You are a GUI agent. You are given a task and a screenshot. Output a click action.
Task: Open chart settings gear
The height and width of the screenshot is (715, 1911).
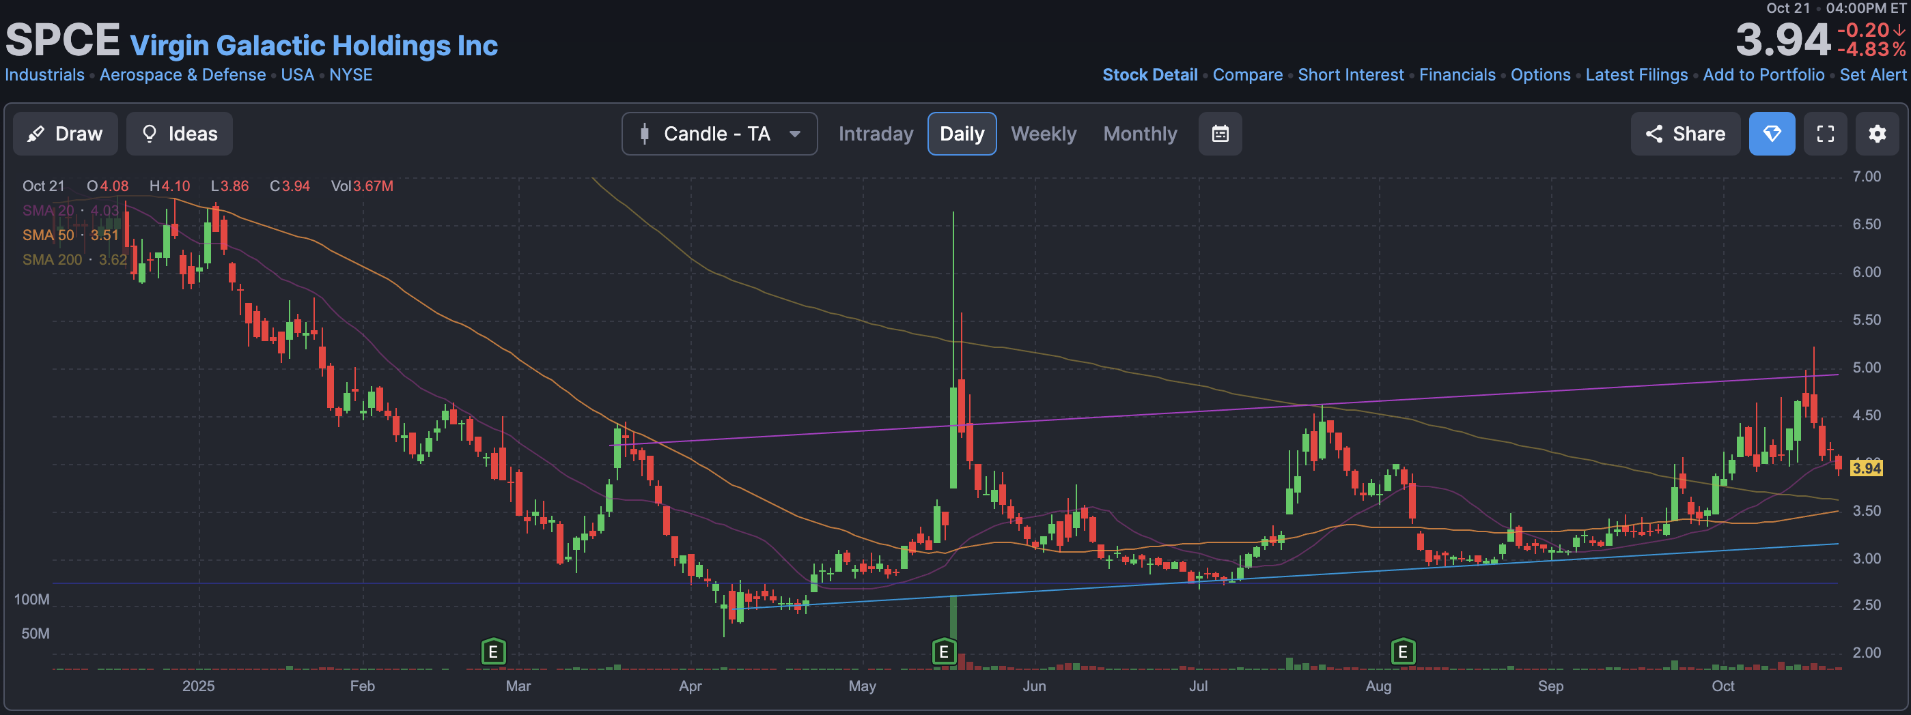click(1878, 134)
